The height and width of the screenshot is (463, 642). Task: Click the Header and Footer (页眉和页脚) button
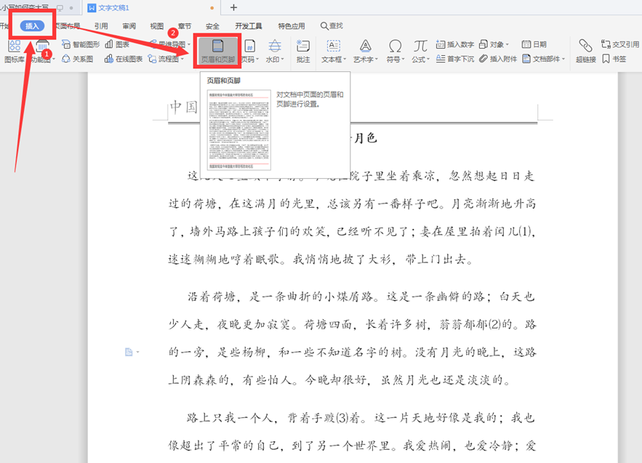pyautogui.click(x=217, y=51)
